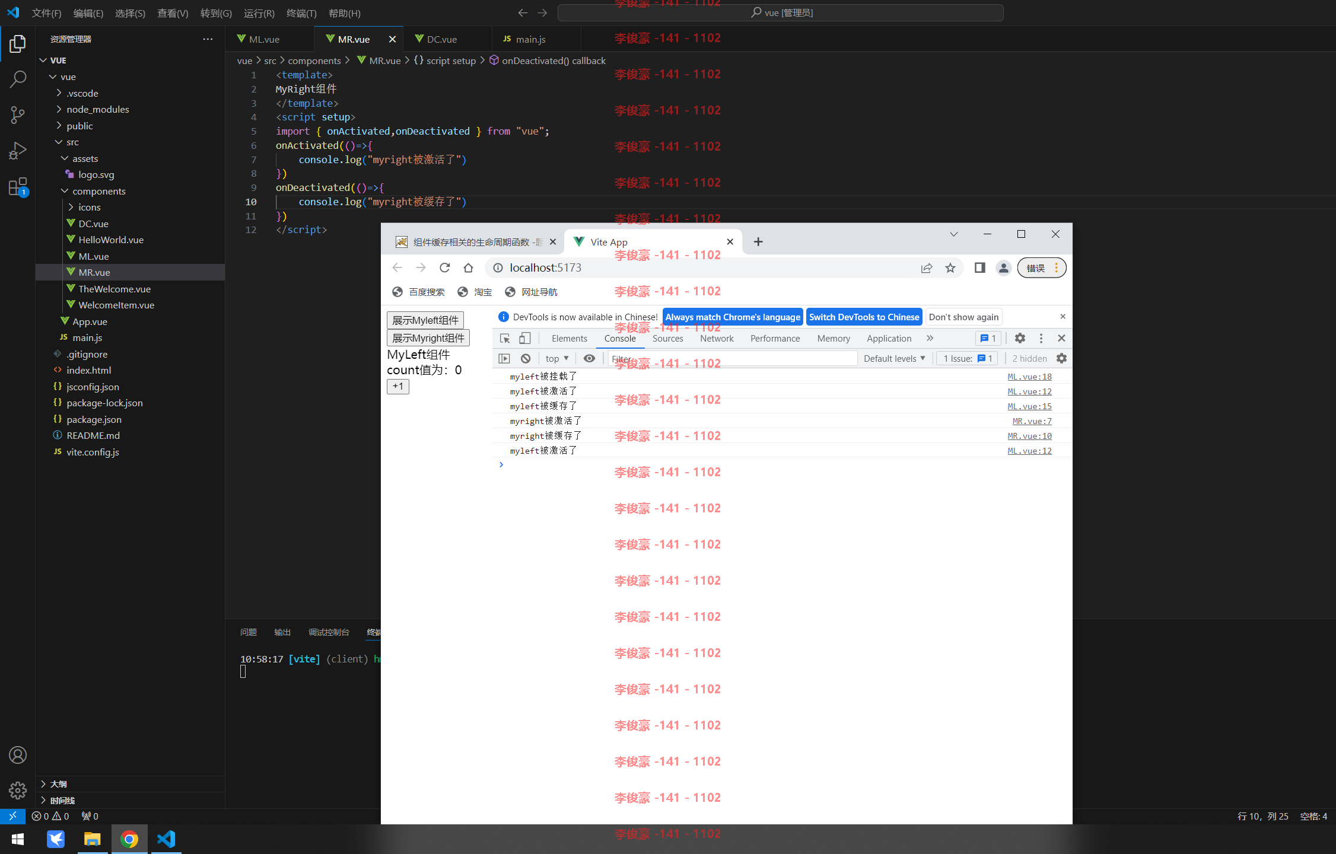Open Chrome profile avatar

tap(1004, 268)
